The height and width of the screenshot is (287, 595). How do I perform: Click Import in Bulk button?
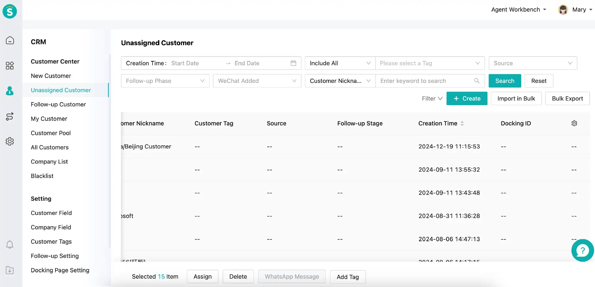click(516, 98)
